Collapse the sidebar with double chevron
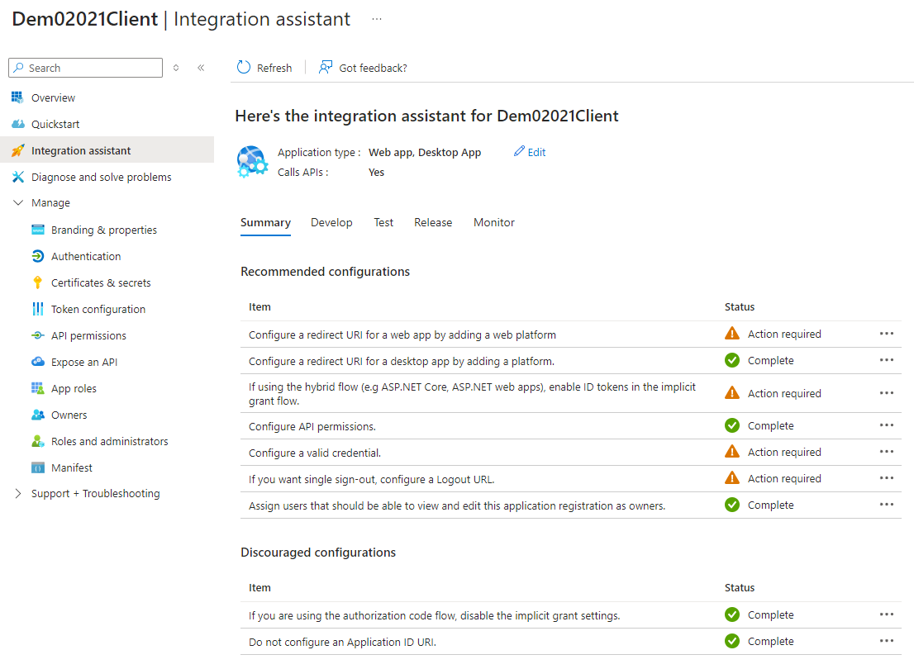 tap(201, 68)
